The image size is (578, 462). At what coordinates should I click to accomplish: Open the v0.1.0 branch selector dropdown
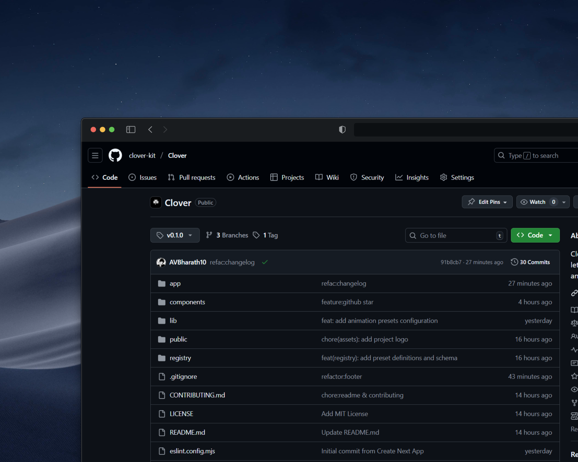click(175, 235)
